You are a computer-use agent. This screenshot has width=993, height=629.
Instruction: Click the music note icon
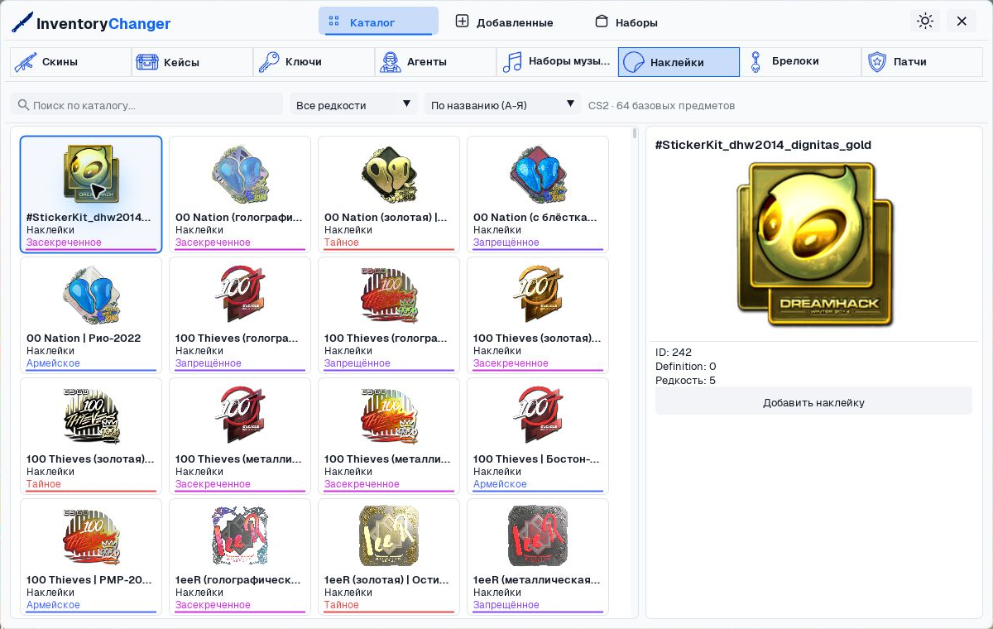point(512,62)
